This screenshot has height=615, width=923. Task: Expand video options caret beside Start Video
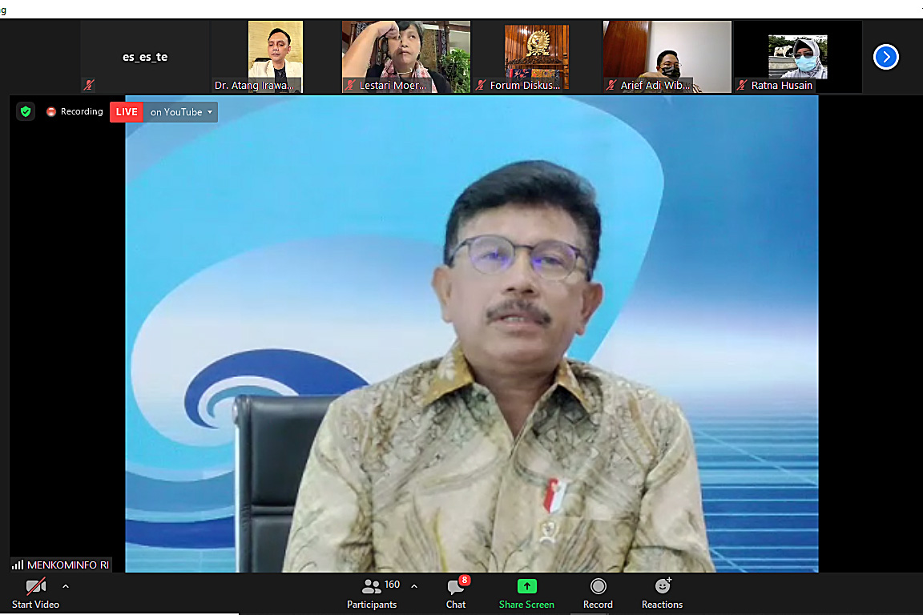coord(66,586)
